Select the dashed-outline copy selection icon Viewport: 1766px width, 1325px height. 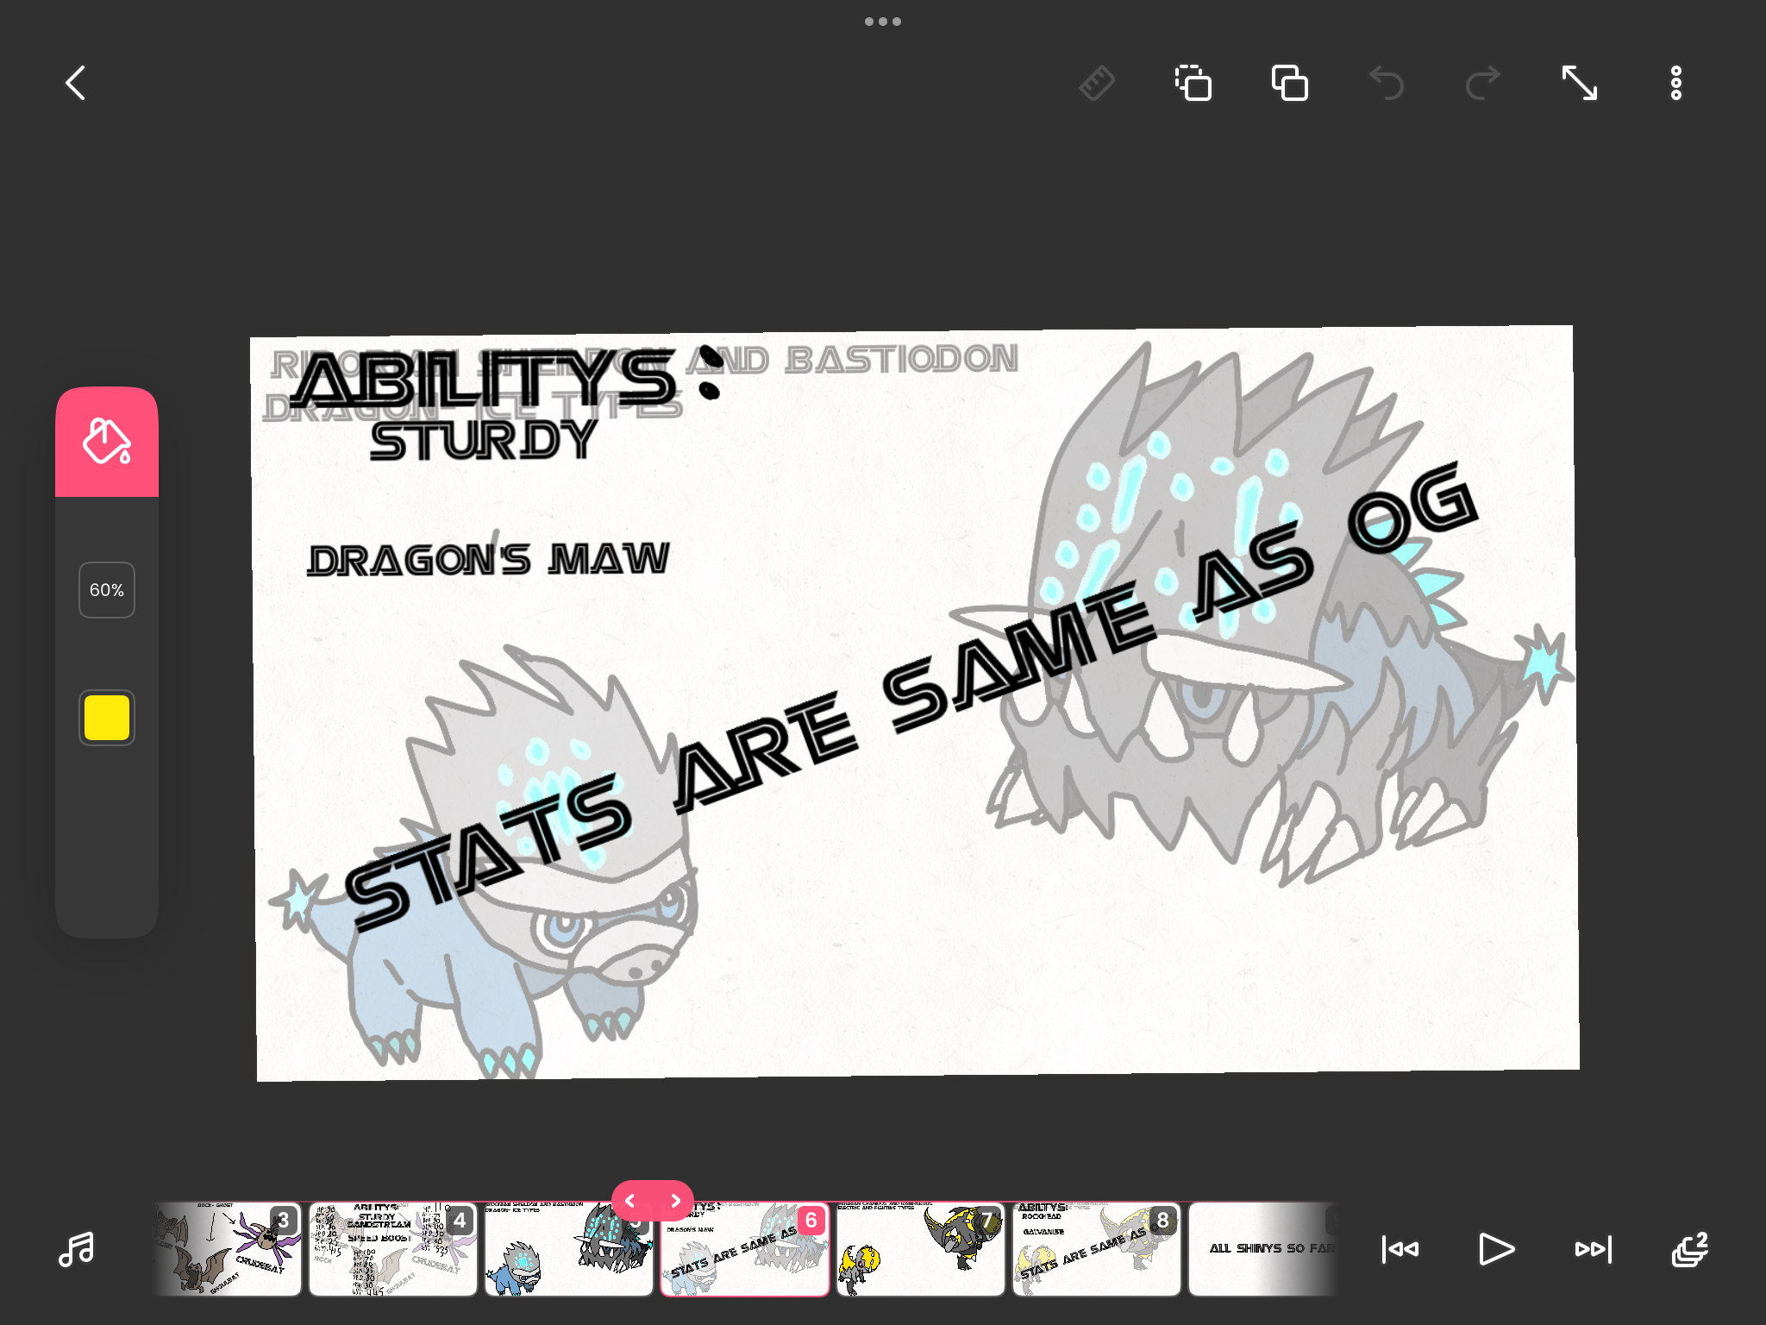(1193, 84)
